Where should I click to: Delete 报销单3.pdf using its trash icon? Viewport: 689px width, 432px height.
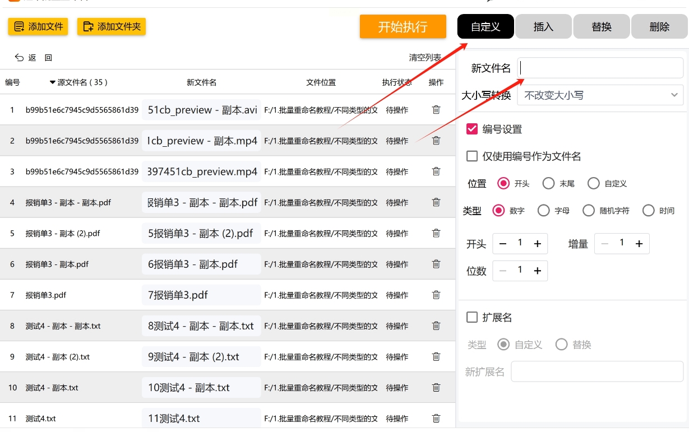tap(436, 295)
